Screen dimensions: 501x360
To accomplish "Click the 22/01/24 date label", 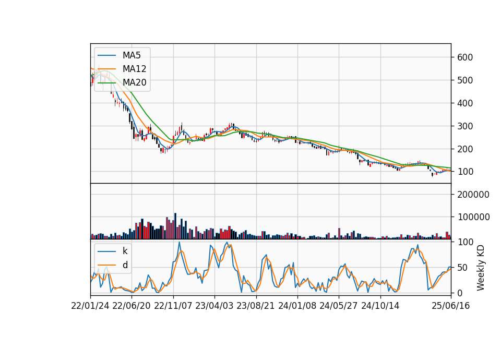I will (x=90, y=306).
